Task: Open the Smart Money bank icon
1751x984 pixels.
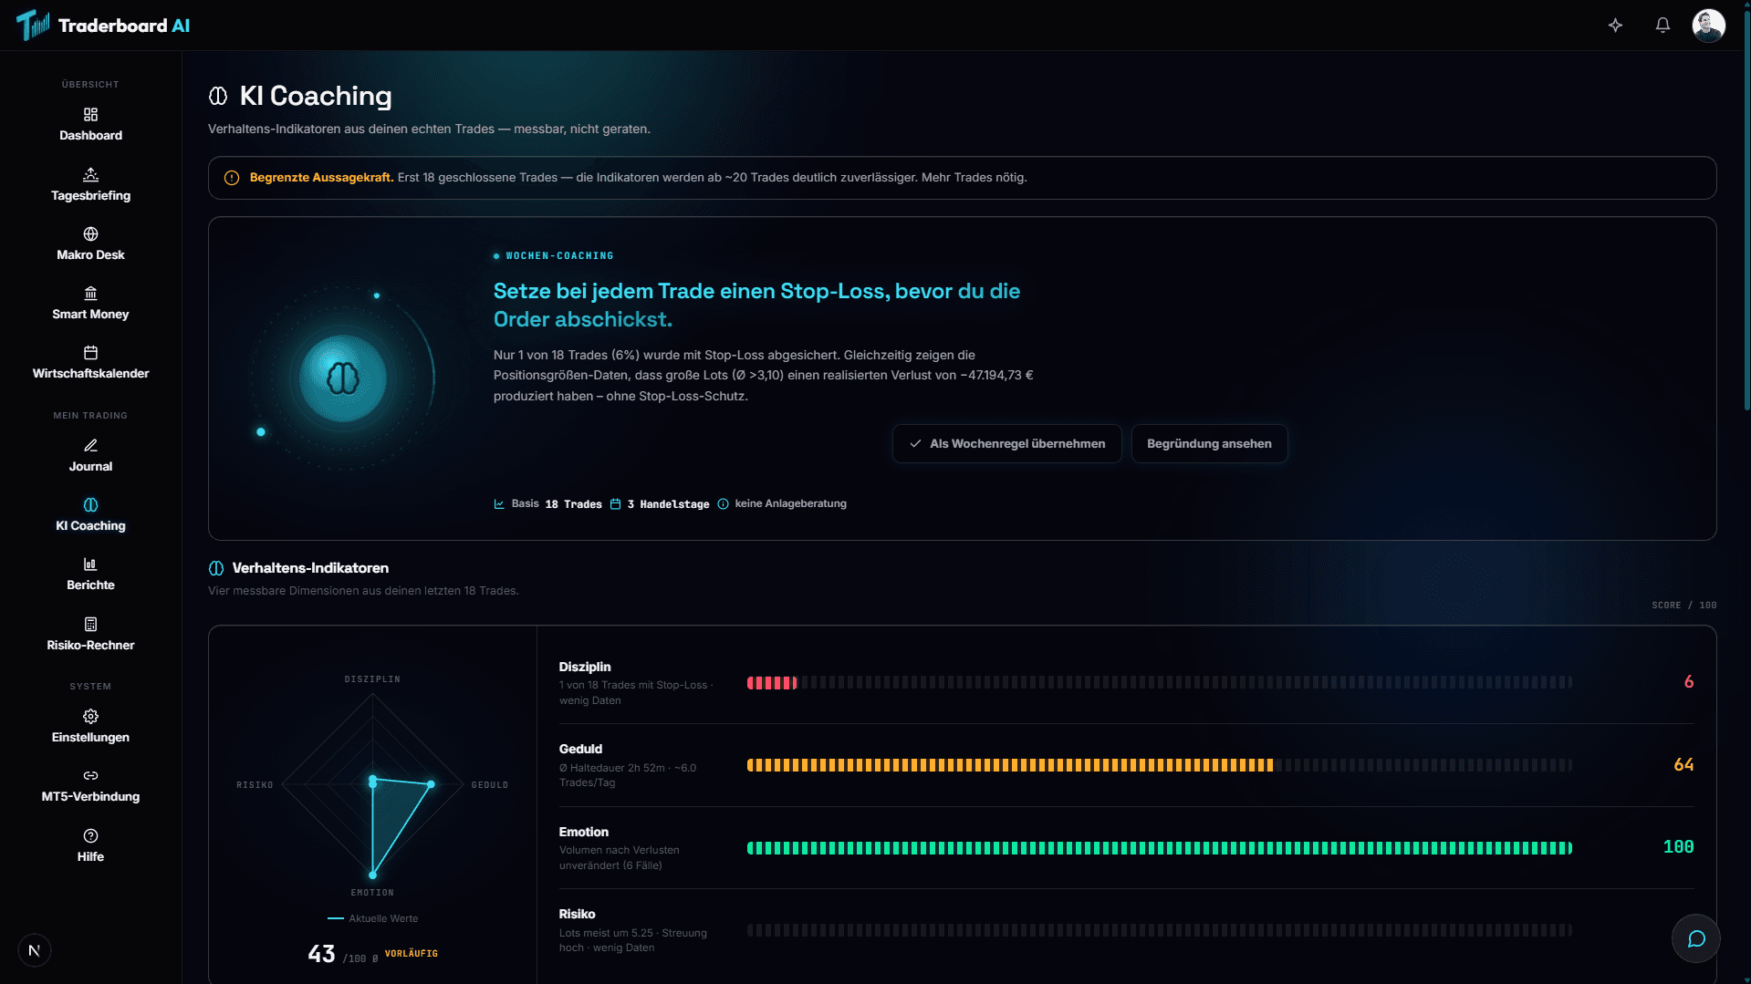Action: [90, 294]
